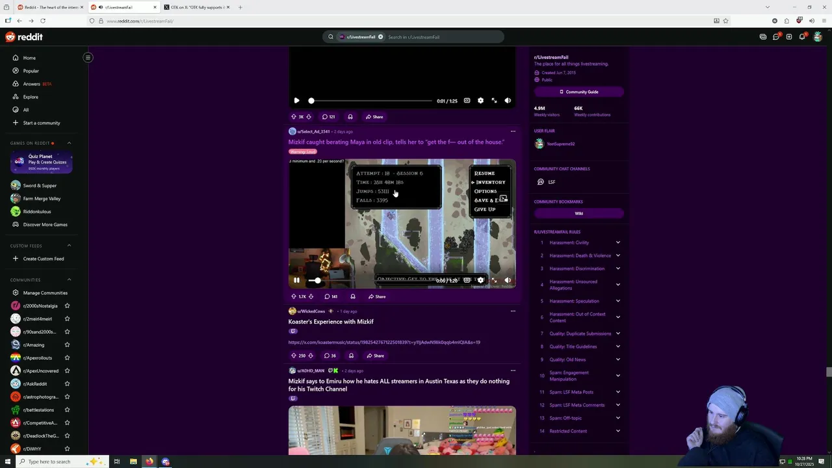Favorite r/AskReddit with its star
The height and width of the screenshot is (468, 832).
click(x=67, y=383)
